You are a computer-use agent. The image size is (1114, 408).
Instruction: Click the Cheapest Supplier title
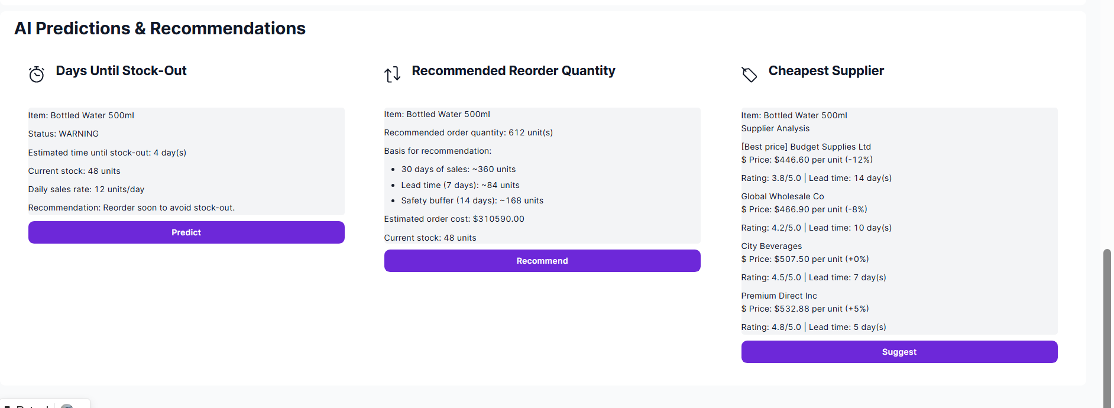(x=825, y=71)
